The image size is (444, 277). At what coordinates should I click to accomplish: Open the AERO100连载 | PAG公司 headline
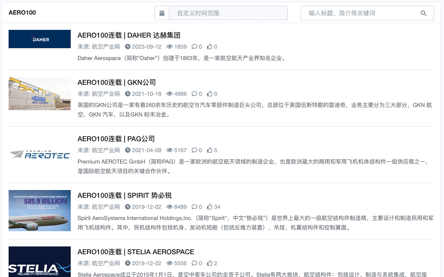116,139
